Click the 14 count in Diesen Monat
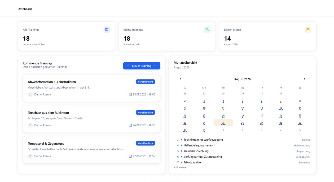 click(x=227, y=38)
